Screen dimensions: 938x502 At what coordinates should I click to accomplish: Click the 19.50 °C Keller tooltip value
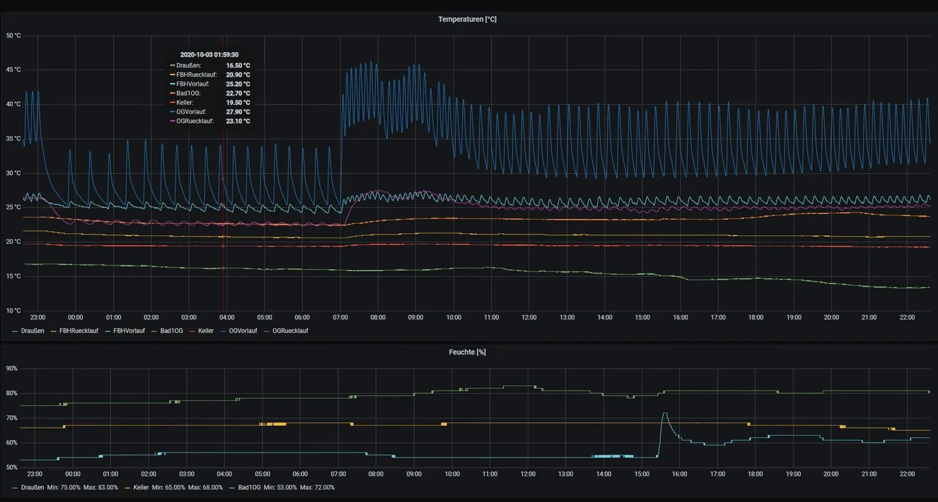[x=238, y=103]
